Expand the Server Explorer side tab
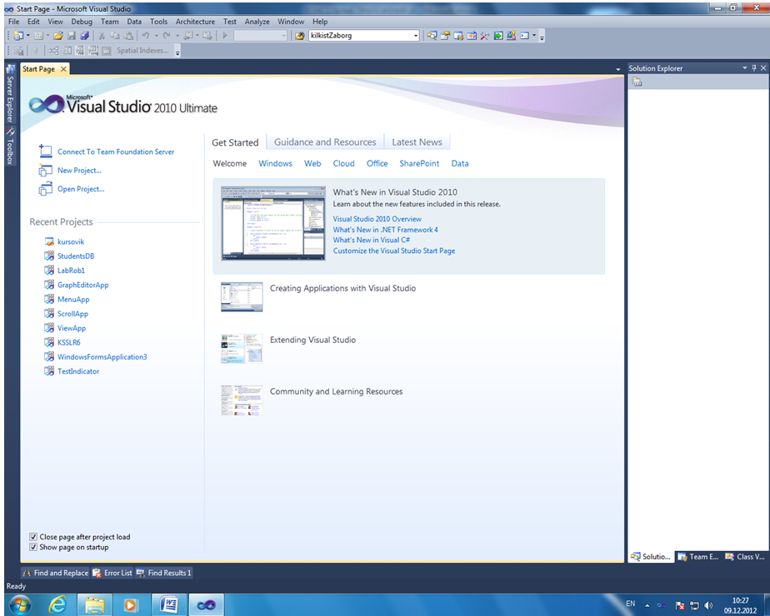770x616 pixels. tap(10, 94)
